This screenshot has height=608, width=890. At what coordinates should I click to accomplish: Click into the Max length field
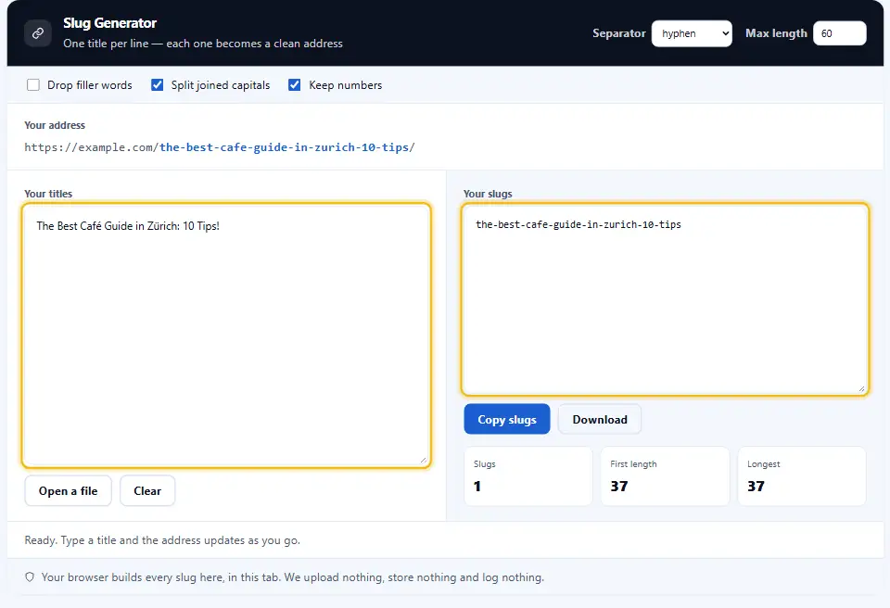pos(840,33)
